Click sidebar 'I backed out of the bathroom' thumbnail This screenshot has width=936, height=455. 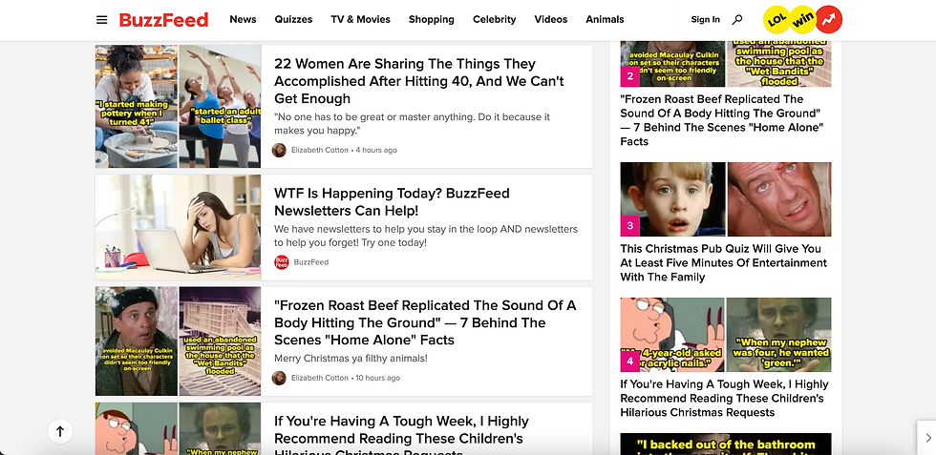point(725,444)
